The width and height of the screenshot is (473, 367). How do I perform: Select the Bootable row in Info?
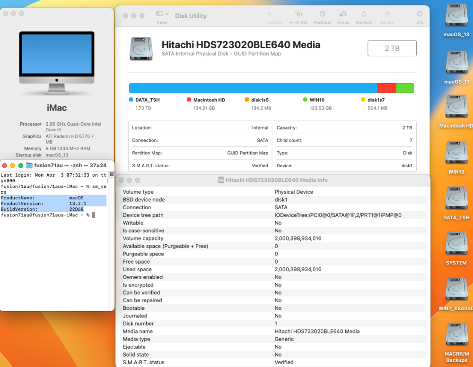[x=273, y=308]
